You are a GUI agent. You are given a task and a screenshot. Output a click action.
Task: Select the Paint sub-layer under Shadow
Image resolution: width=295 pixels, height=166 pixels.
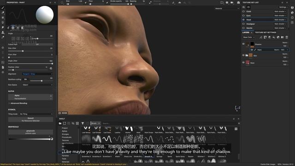(269, 50)
